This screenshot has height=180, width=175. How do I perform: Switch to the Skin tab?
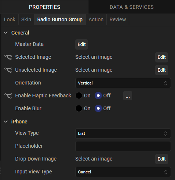coord(26,19)
